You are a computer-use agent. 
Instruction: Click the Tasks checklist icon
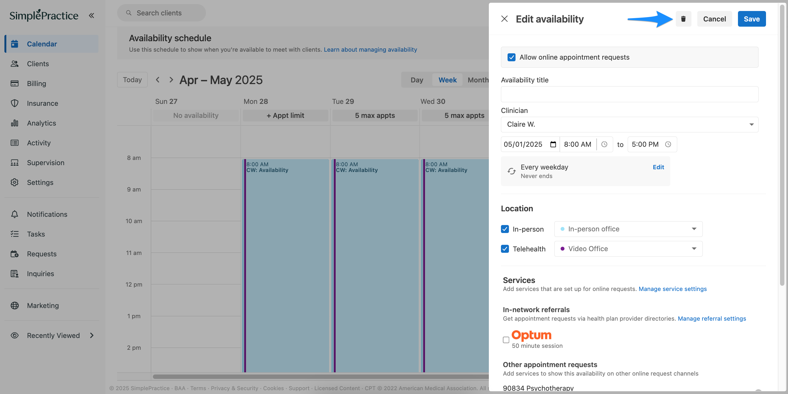point(14,234)
